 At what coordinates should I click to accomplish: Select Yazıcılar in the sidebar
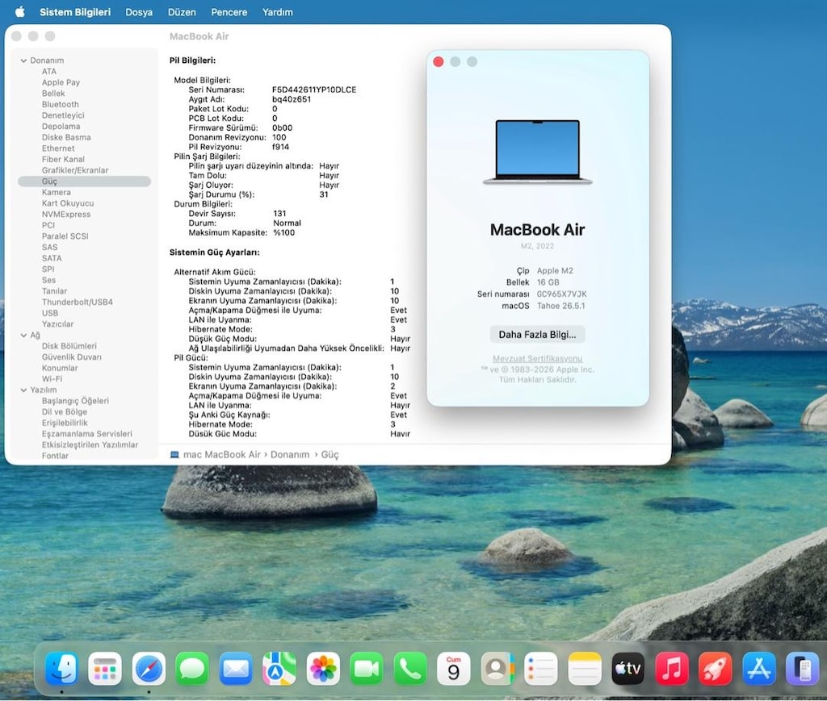click(x=57, y=324)
